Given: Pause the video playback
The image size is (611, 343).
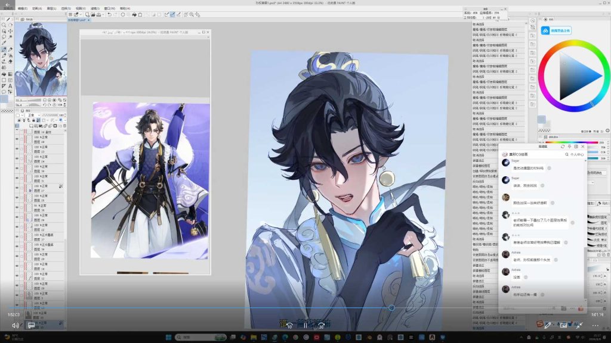Looking at the screenshot, I should pos(305,325).
